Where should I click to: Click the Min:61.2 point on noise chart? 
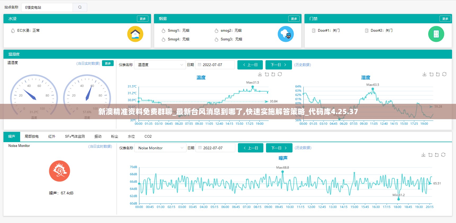pos(398,199)
